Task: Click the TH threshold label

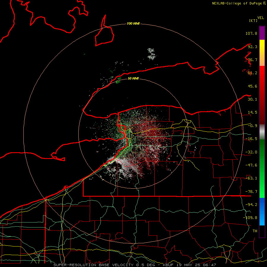Action: click(x=255, y=231)
